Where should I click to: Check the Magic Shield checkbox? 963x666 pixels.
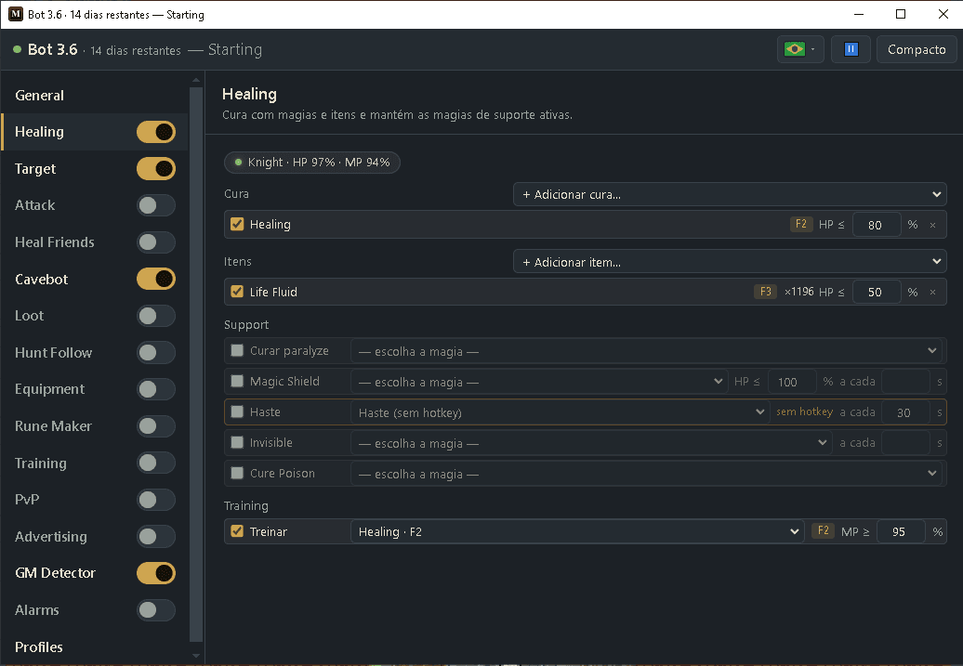pos(237,381)
